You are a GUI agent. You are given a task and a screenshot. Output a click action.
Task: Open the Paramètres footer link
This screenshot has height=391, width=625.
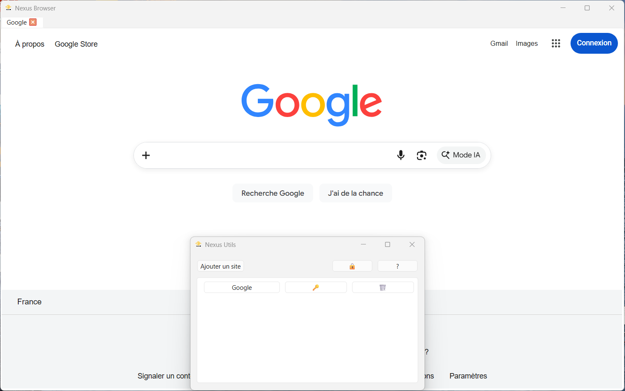pos(468,376)
